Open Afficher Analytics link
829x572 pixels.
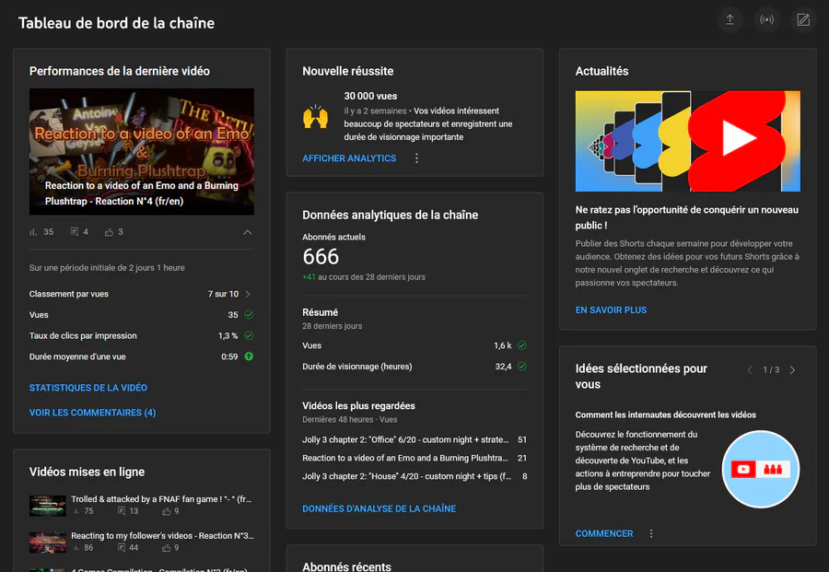pos(349,158)
